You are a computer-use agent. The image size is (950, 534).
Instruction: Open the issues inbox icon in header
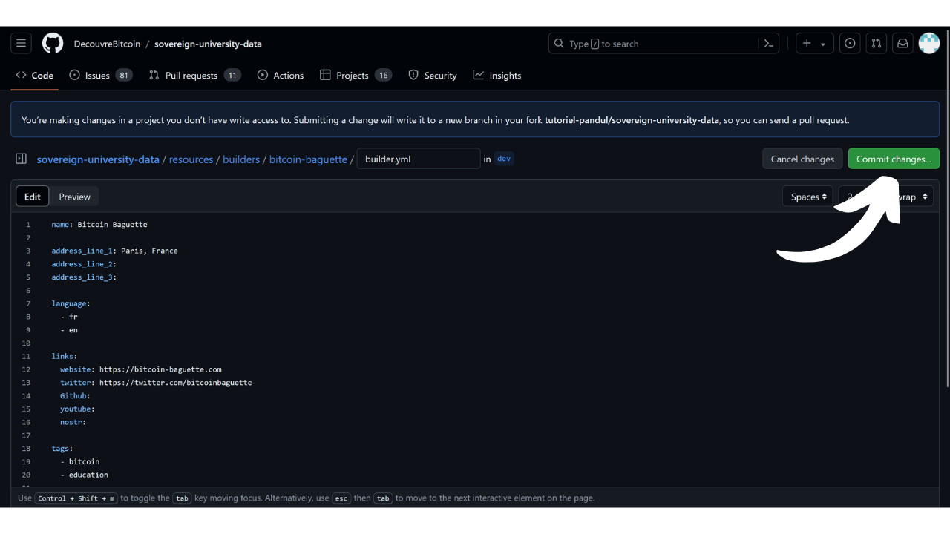[x=850, y=44]
